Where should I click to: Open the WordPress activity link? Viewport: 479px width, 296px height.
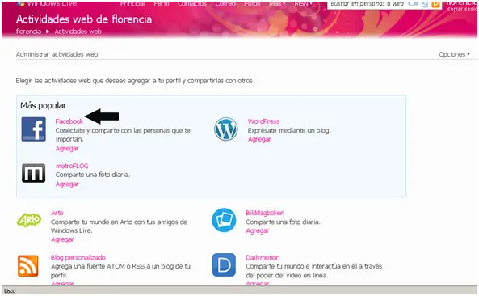(263, 121)
